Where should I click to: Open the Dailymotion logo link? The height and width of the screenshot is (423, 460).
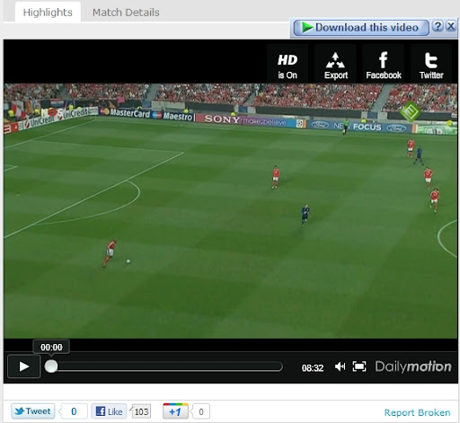[x=413, y=366]
